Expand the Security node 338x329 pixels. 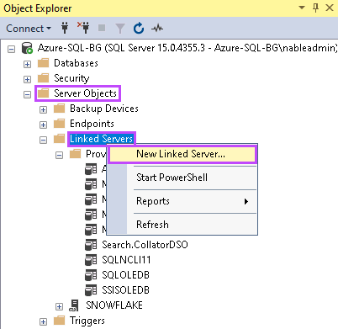[27, 80]
